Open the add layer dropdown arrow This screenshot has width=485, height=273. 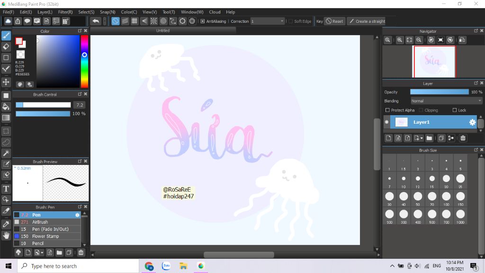pos(421,138)
